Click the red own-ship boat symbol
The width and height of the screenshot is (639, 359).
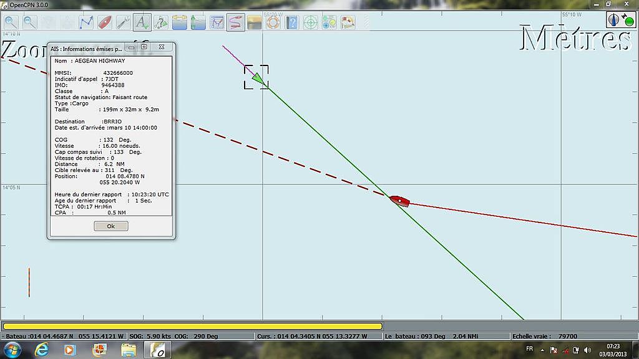coord(399,201)
